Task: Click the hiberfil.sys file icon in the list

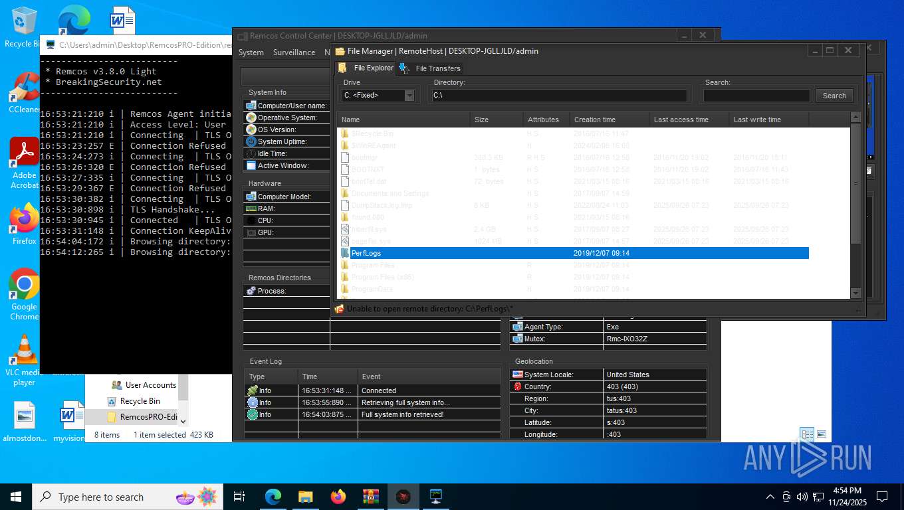Action: [345, 229]
